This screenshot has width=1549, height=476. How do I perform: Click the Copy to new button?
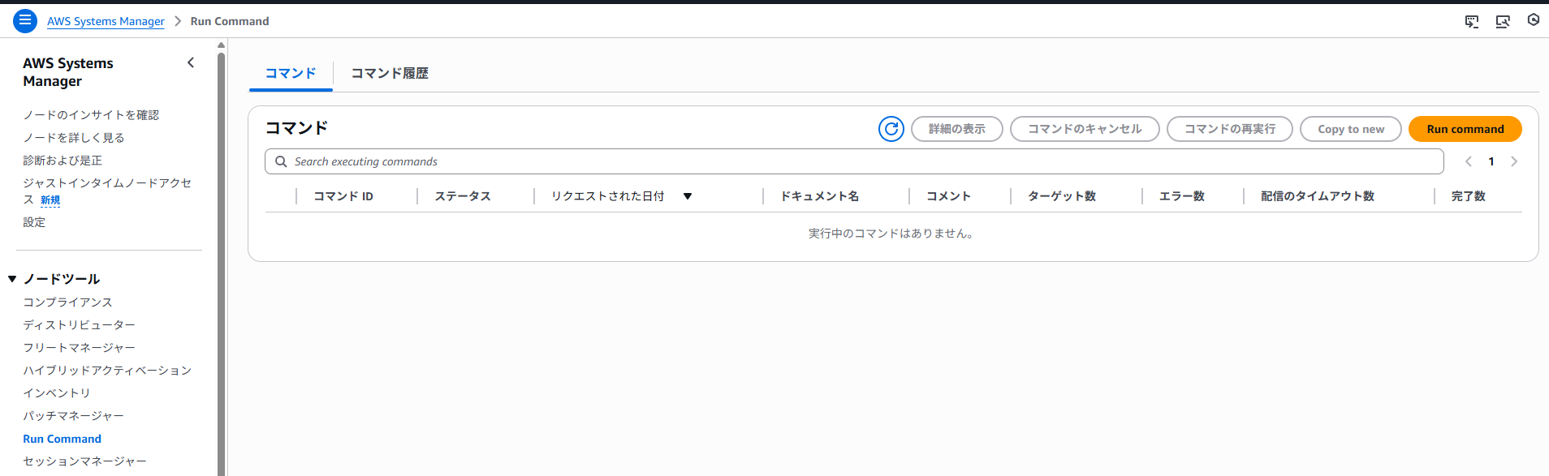(1351, 129)
